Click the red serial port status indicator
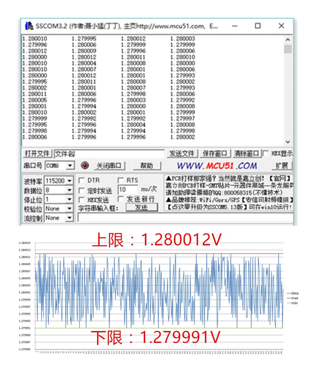This screenshot has width=316, height=369. point(85,166)
